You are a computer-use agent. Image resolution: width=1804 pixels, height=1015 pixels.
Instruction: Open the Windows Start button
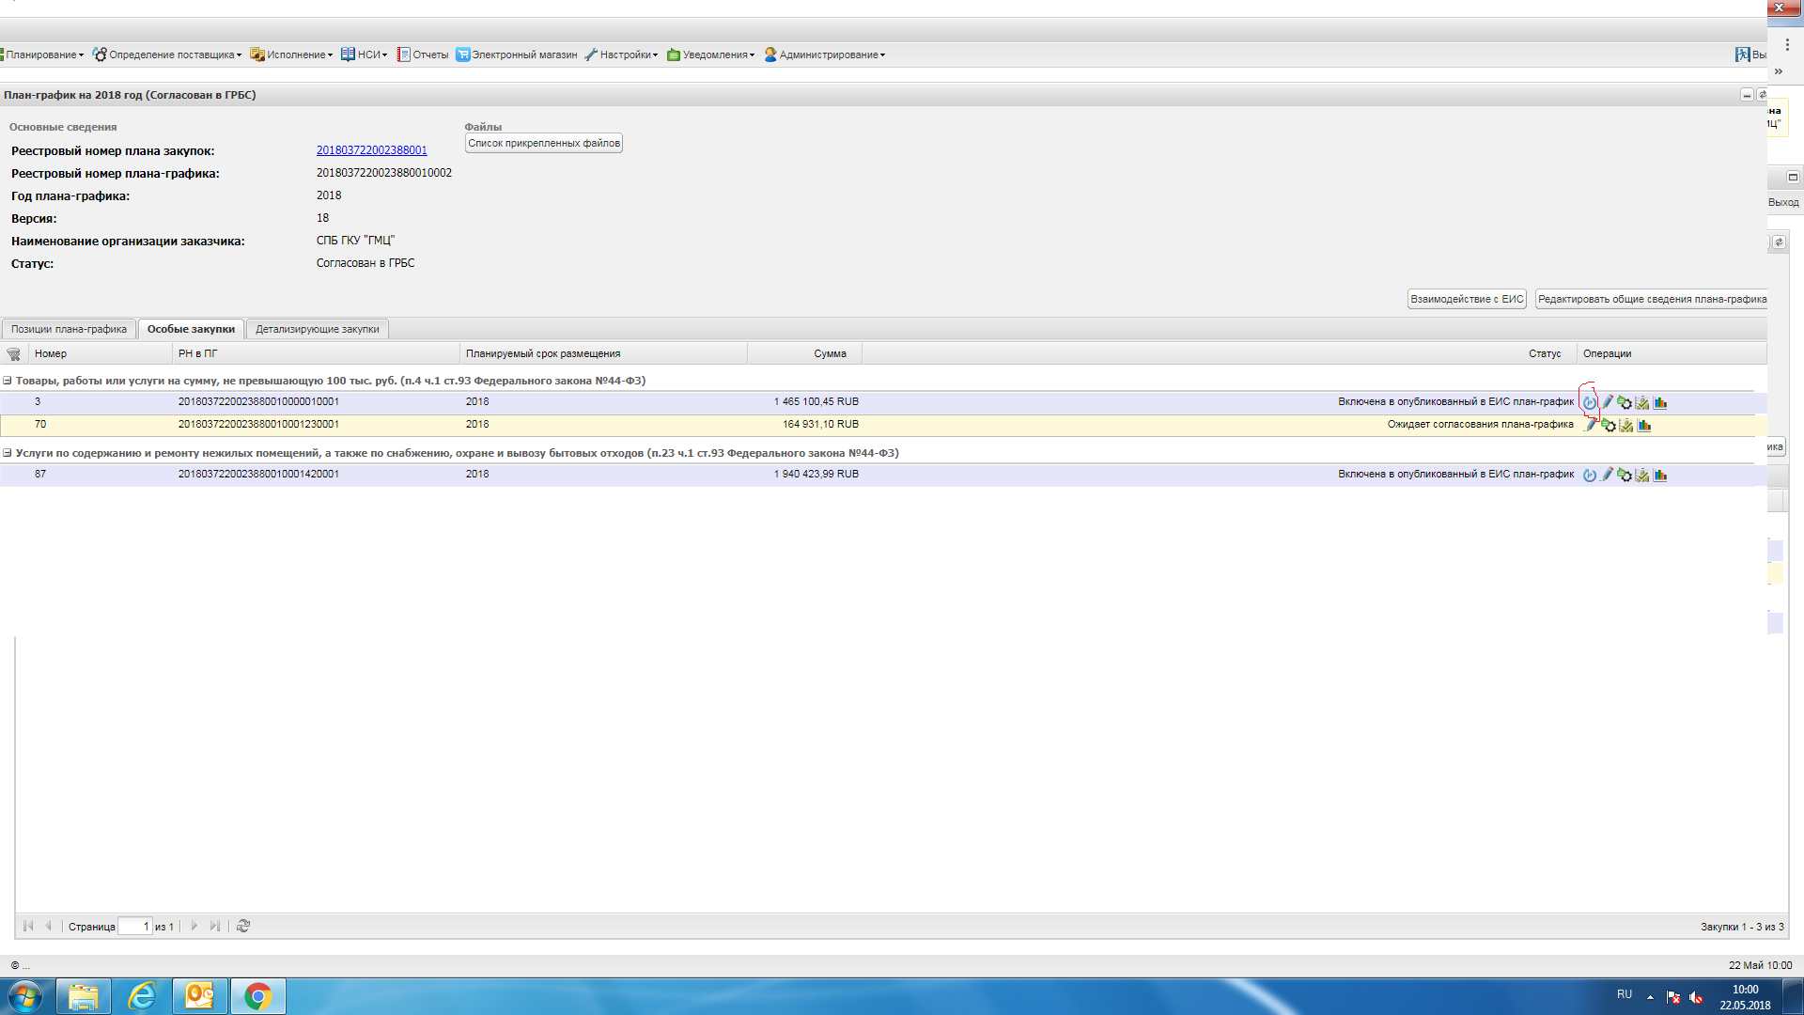coord(25,996)
